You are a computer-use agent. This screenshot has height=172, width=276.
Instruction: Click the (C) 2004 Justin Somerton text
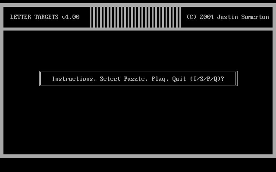click(x=228, y=17)
